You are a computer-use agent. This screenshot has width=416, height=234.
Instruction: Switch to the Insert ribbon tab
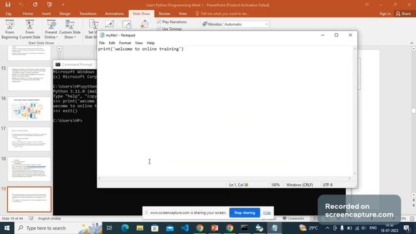pyautogui.click(x=46, y=14)
